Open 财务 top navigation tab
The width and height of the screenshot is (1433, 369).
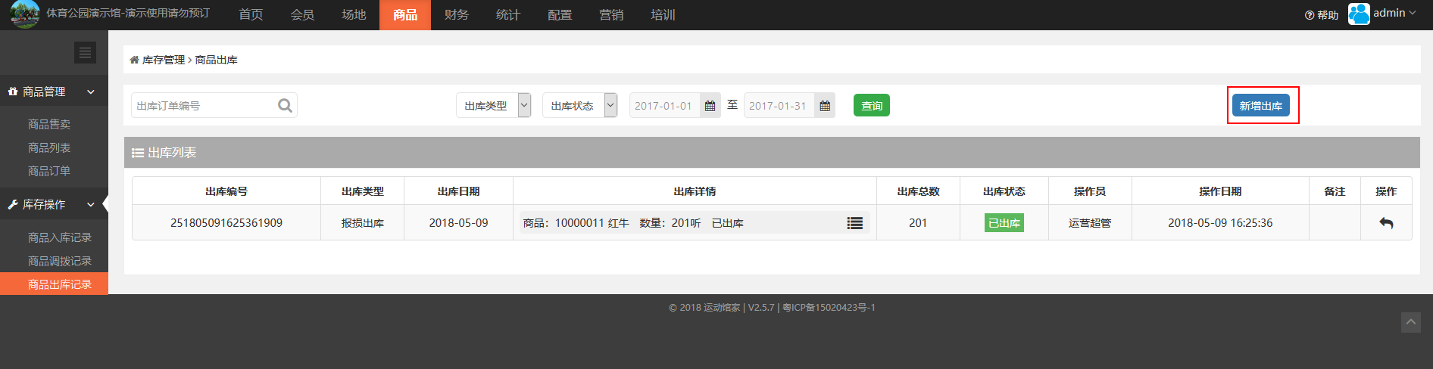point(457,15)
